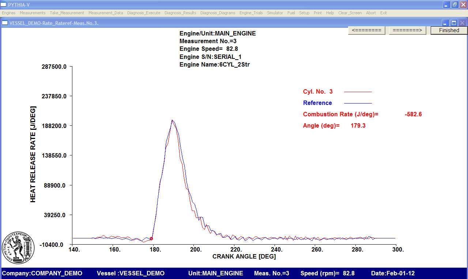Click the 'Reference' legend label
Screen dimensions: 468x279
click(x=317, y=103)
